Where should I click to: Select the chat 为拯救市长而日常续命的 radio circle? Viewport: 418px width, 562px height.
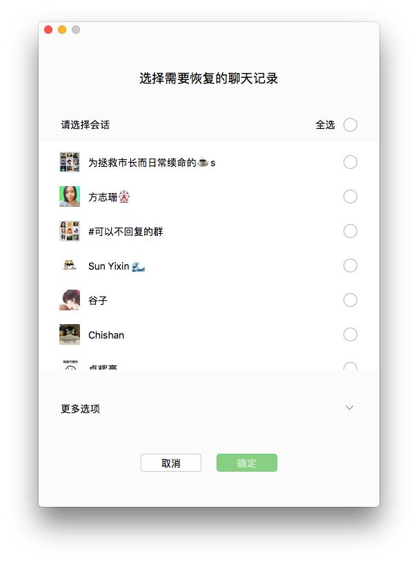pyautogui.click(x=350, y=162)
